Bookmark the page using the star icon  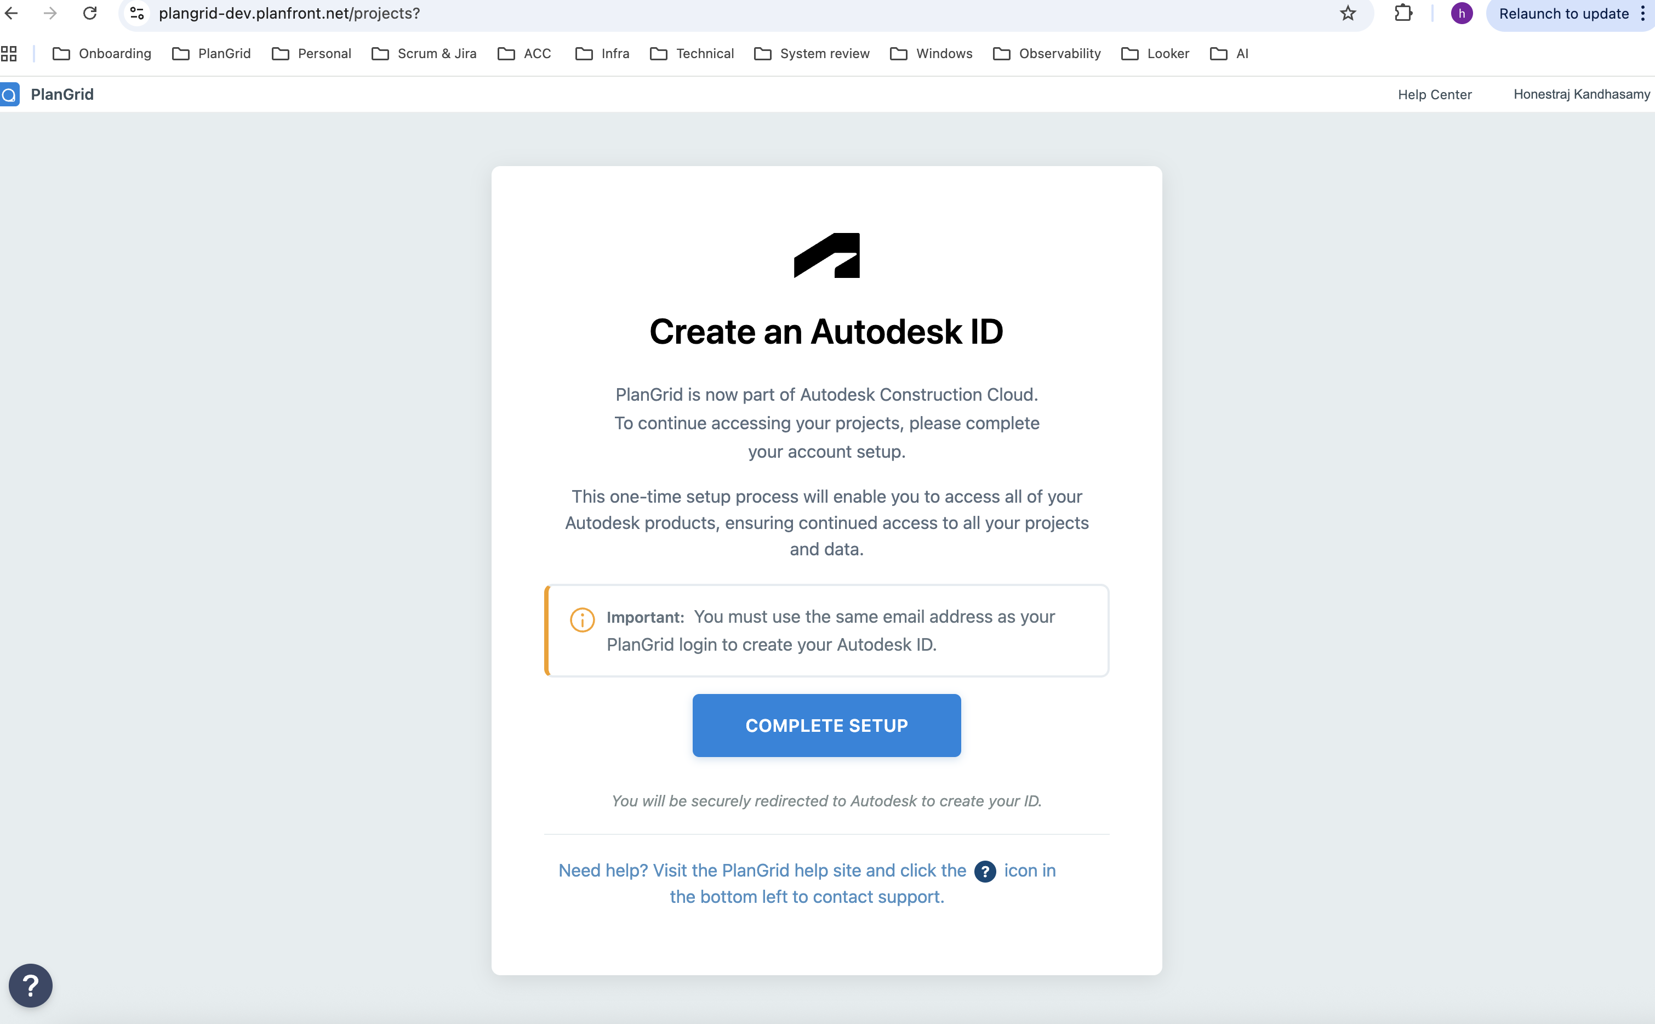[x=1347, y=13]
